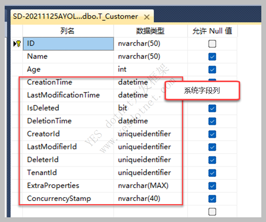
Task: Click the uniqueidentifier type for LastModifierId
Action: 150,147
